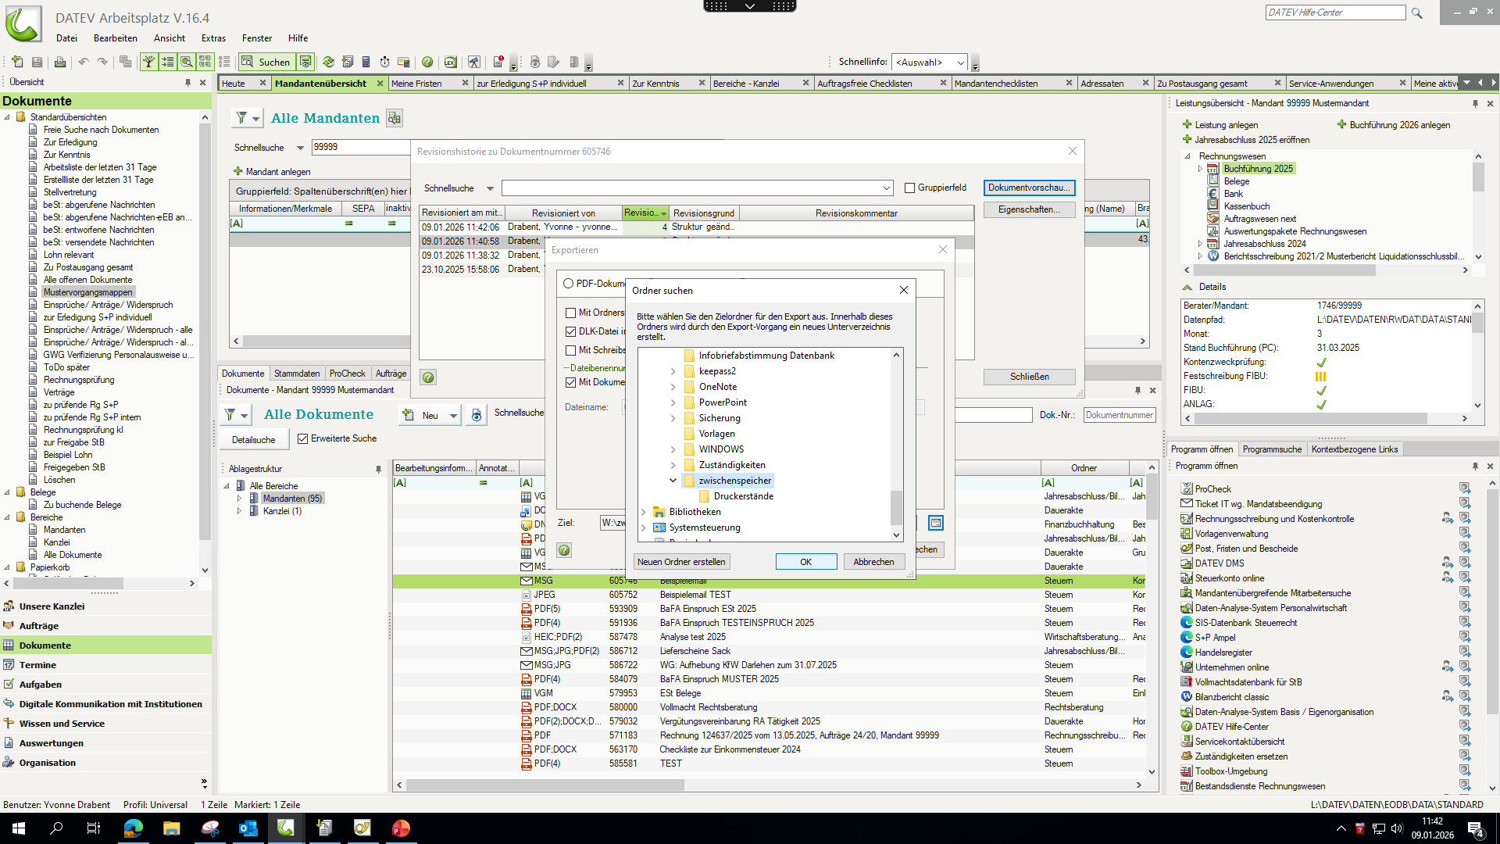1500x844 pixels.
Task: Toggle the Erweiterte Suche checkbox
Action: coord(303,439)
